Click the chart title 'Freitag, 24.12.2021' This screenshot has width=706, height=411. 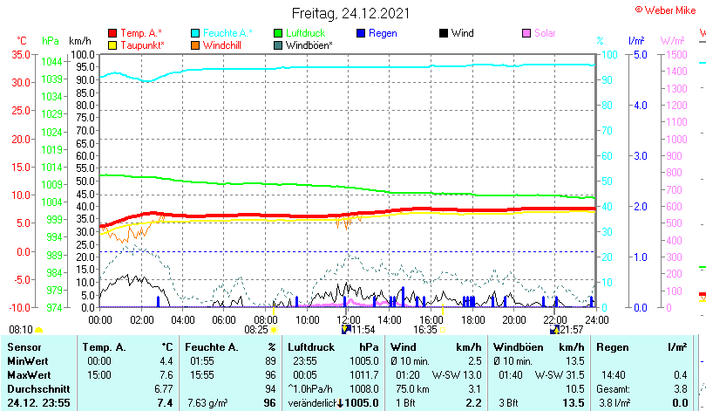350,13
